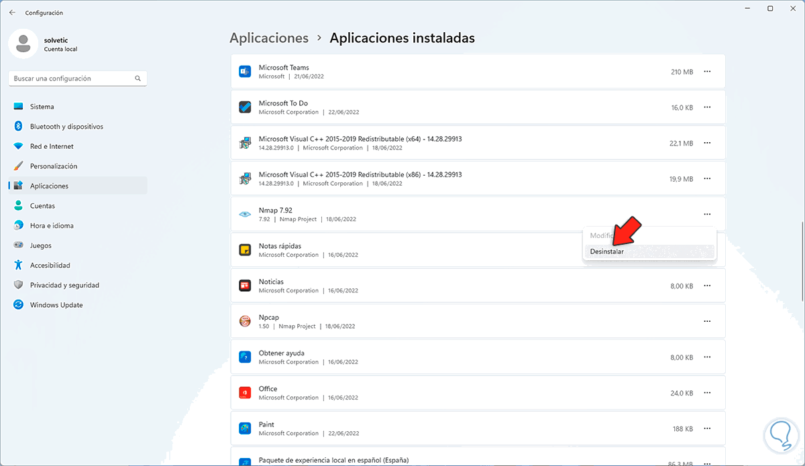Click the Paint app icon
This screenshot has width=805, height=466.
[x=245, y=428]
